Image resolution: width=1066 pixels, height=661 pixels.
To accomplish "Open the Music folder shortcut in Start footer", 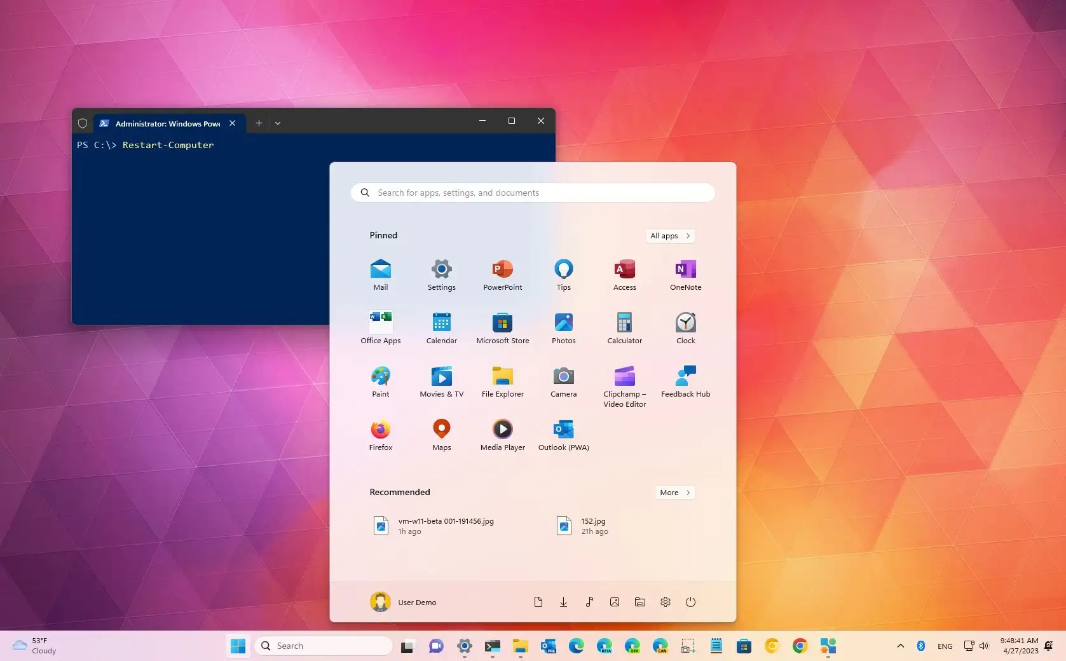I will [589, 602].
